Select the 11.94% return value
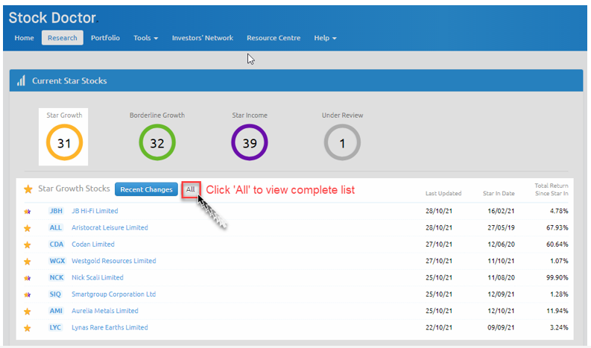This screenshot has width=591, height=348. click(x=557, y=311)
